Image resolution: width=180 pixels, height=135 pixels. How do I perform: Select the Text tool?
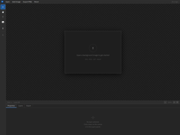(3, 17)
